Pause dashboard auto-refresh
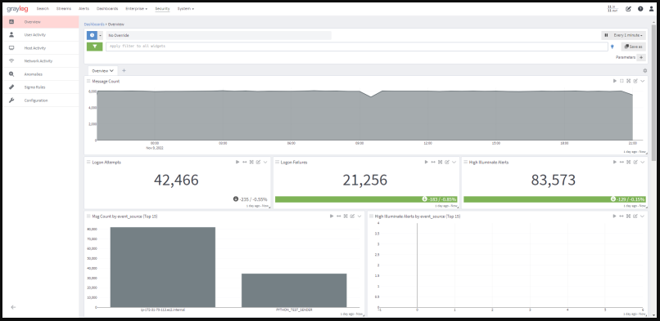This screenshot has height=321, width=660. point(606,36)
